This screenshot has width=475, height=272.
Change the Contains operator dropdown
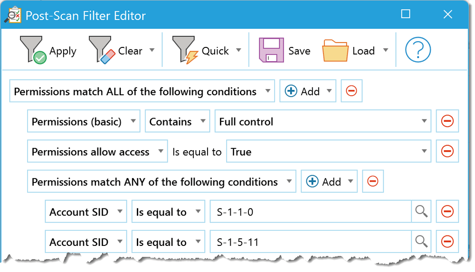[177, 121]
